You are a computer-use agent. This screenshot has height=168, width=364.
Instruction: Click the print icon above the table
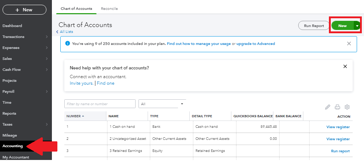(x=337, y=107)
